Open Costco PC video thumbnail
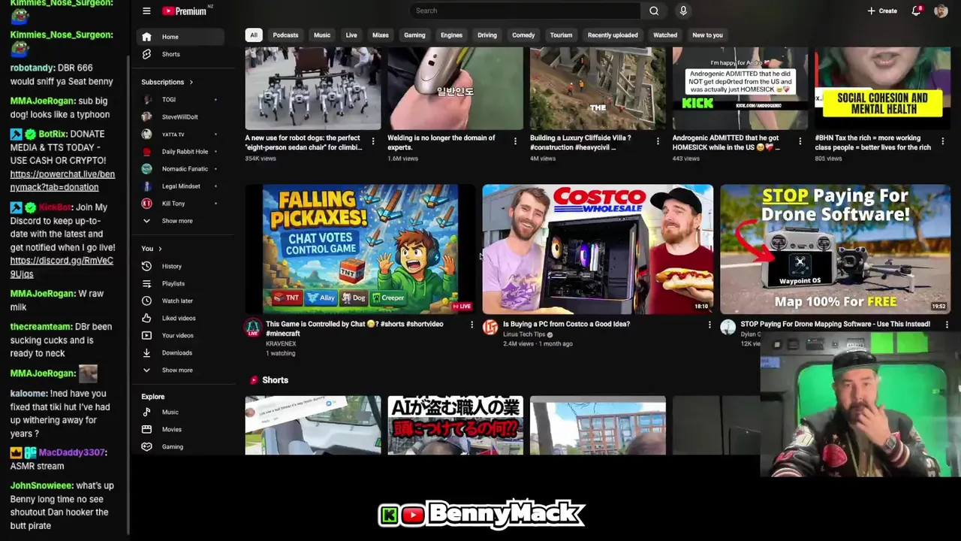This screenshot has width=961, height=541. [x=598, y=249]
